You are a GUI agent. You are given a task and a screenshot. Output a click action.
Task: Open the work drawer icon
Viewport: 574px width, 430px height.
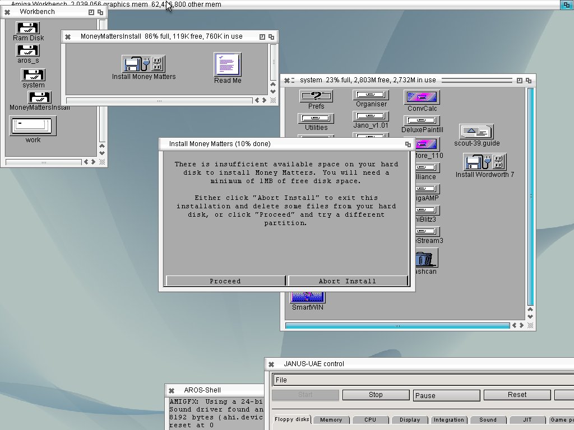(x=33, y=126)
